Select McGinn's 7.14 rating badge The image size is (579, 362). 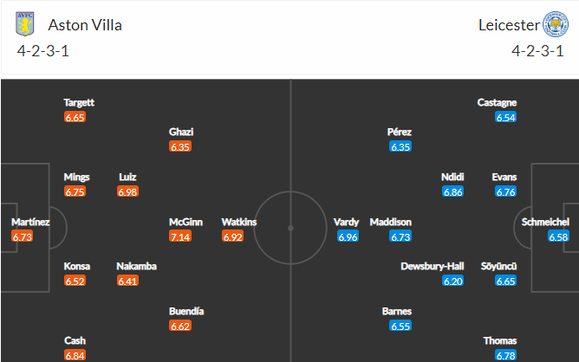pyautogui.click(x=180, y=236)
